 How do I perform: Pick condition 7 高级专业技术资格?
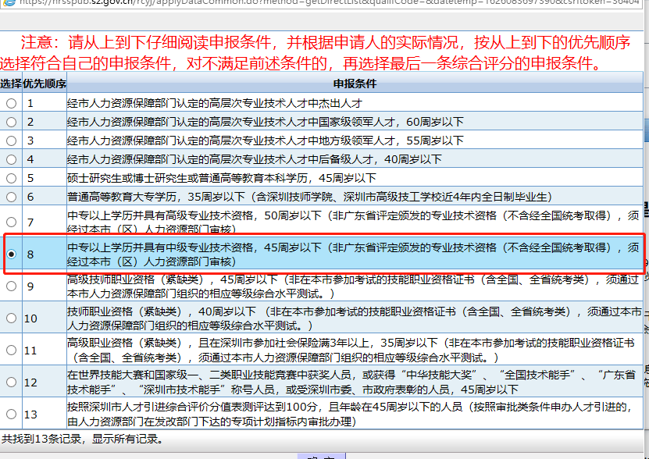(x=11, y=221)
